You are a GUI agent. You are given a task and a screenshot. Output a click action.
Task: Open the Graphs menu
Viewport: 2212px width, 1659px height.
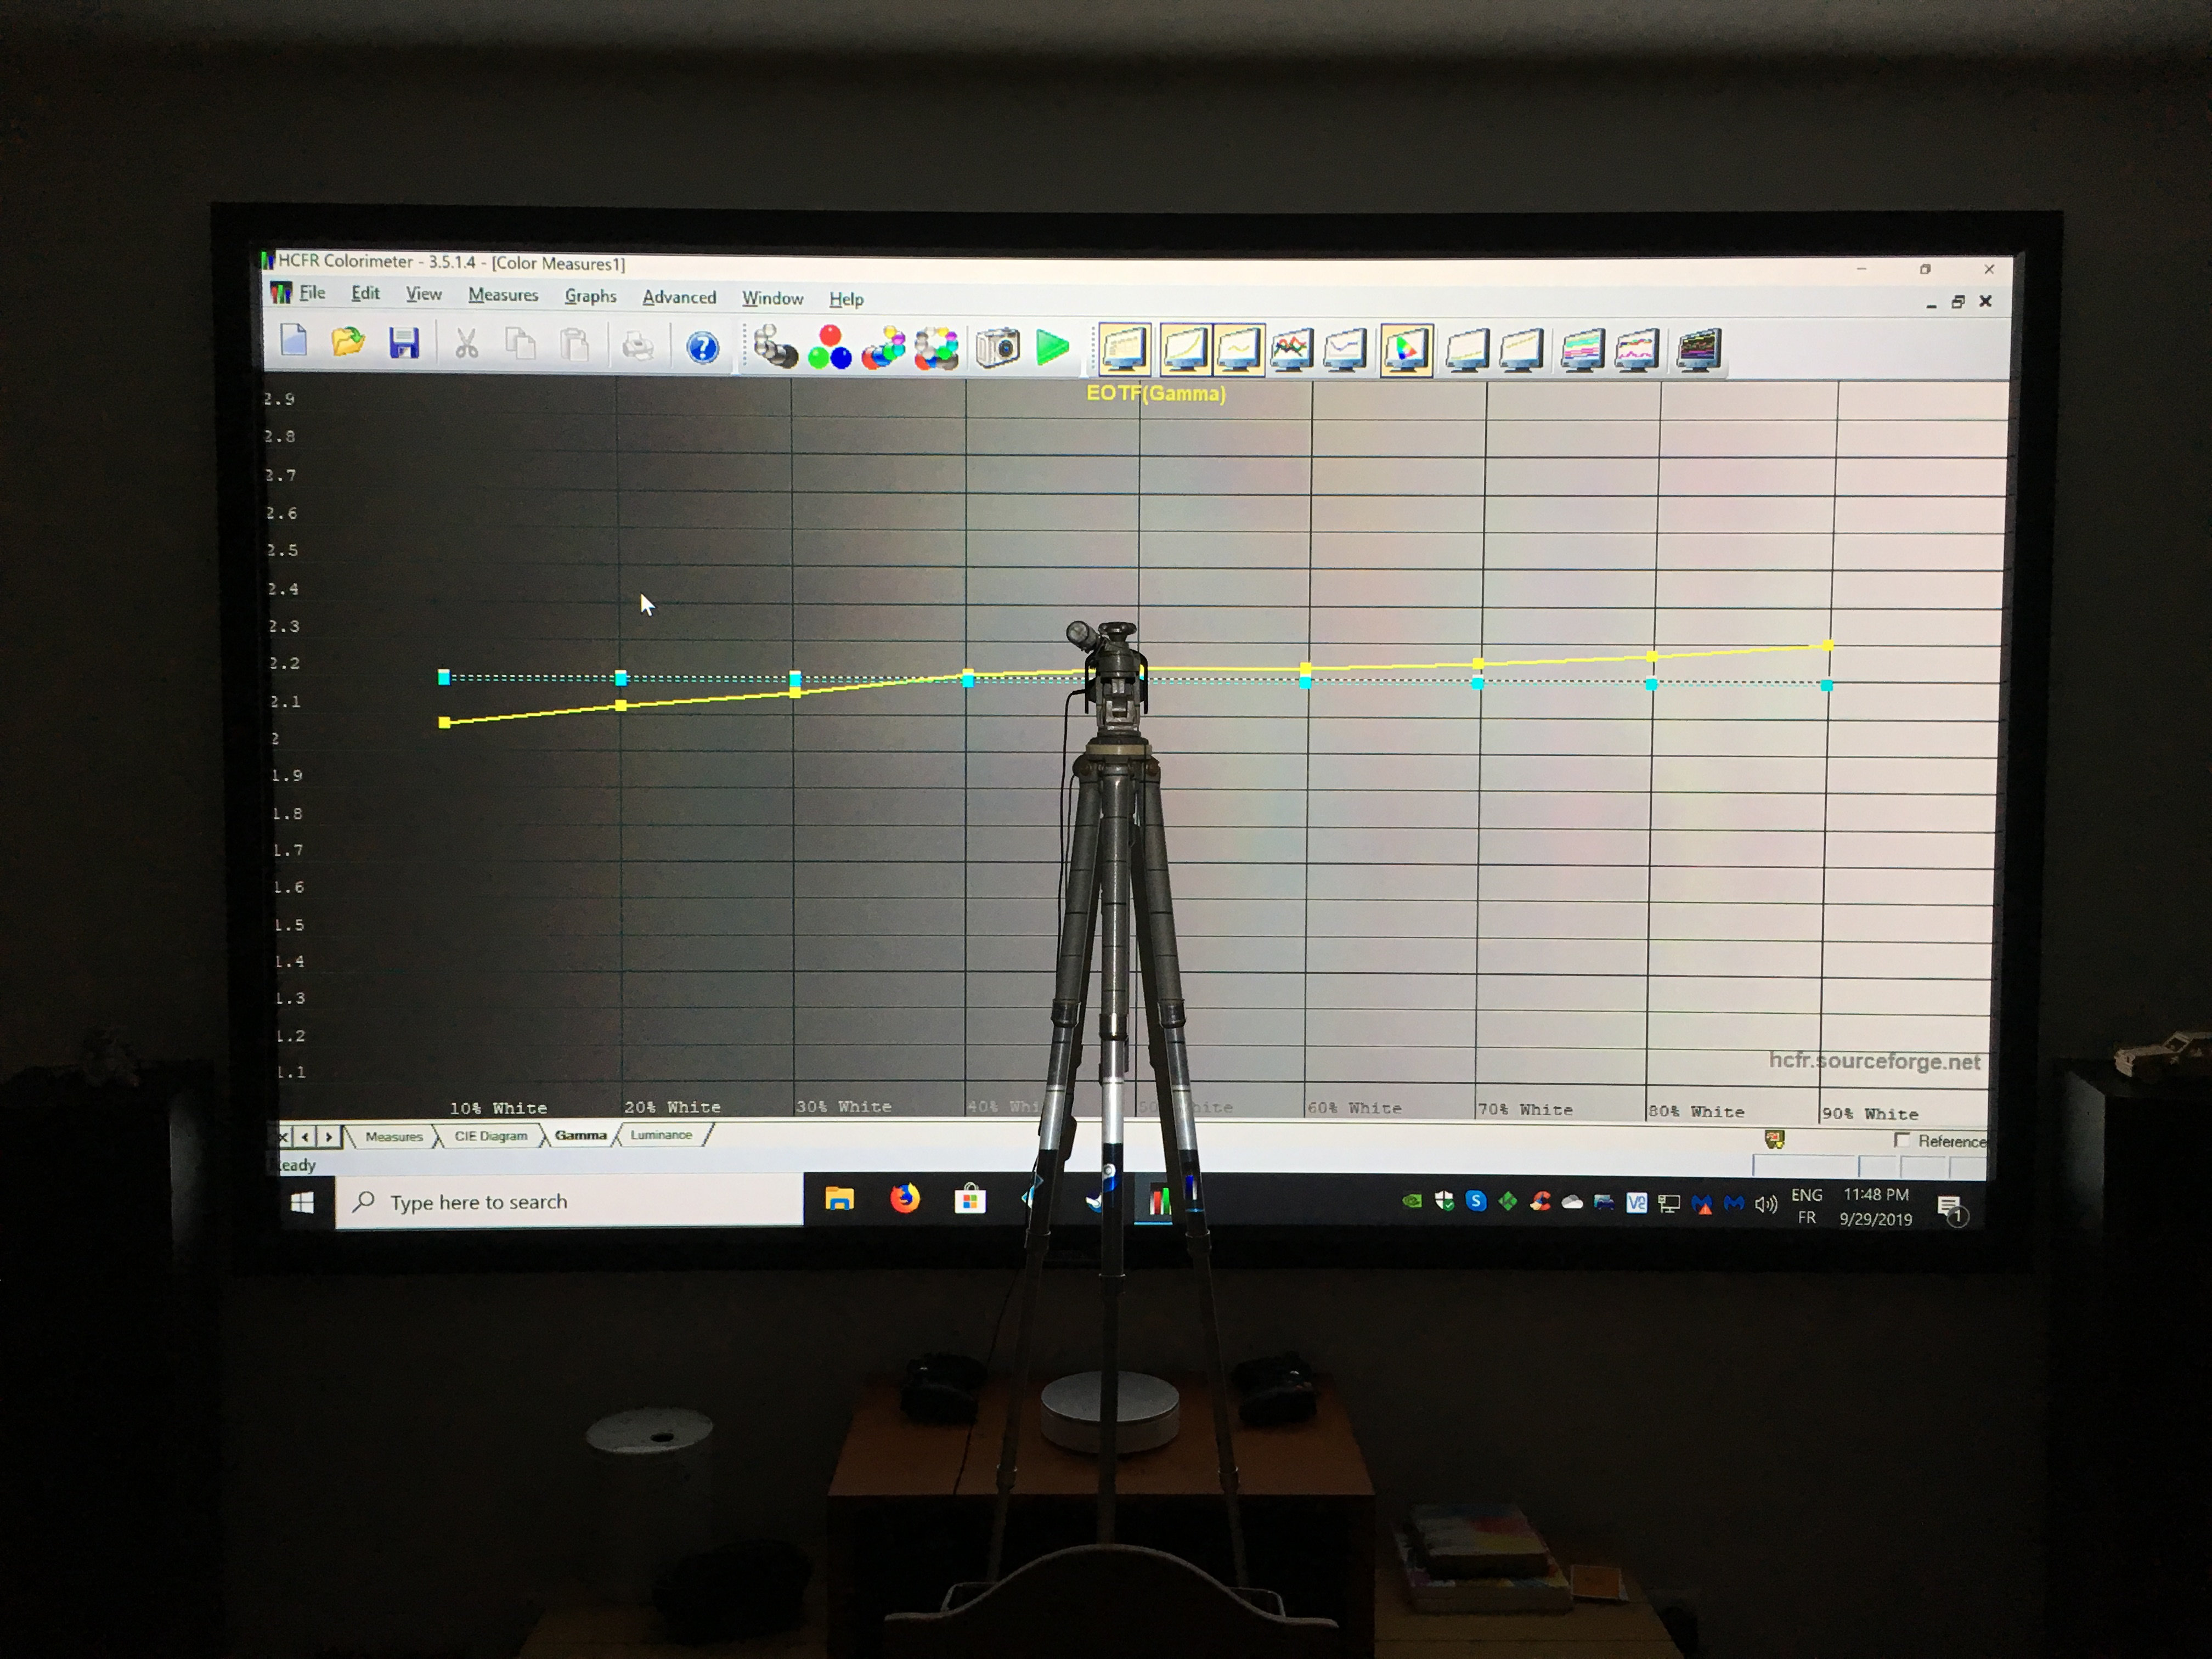point(590,296)
